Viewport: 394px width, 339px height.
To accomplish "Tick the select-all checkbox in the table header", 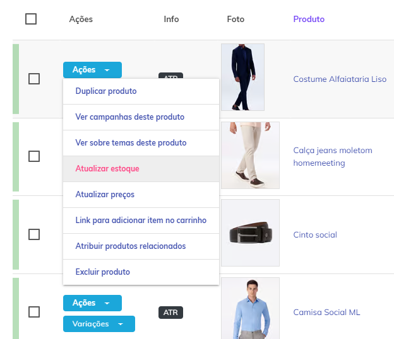I will pos(31,19).
